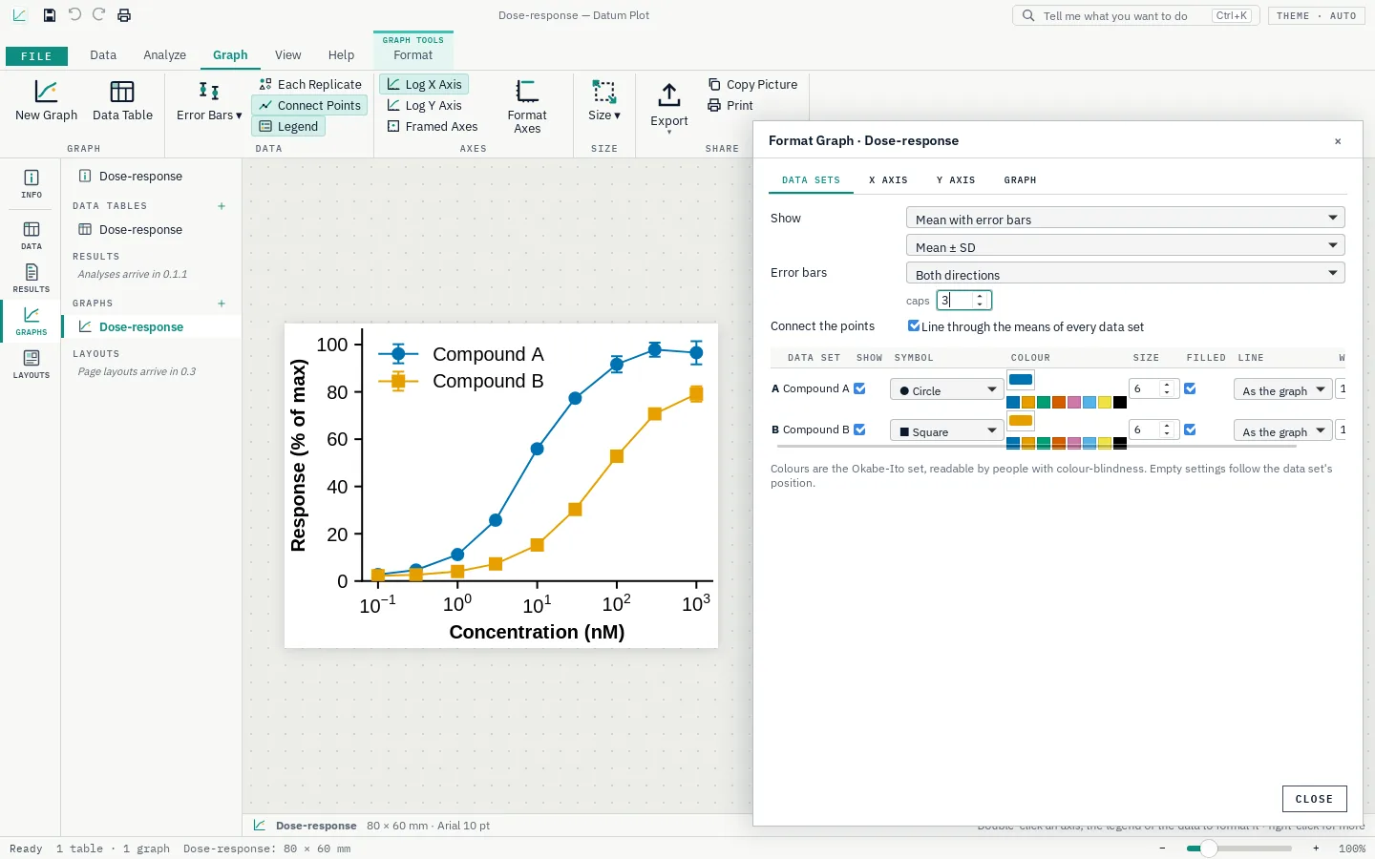
Task: Click the Print icon in Share group
Action: coord(714,106)
